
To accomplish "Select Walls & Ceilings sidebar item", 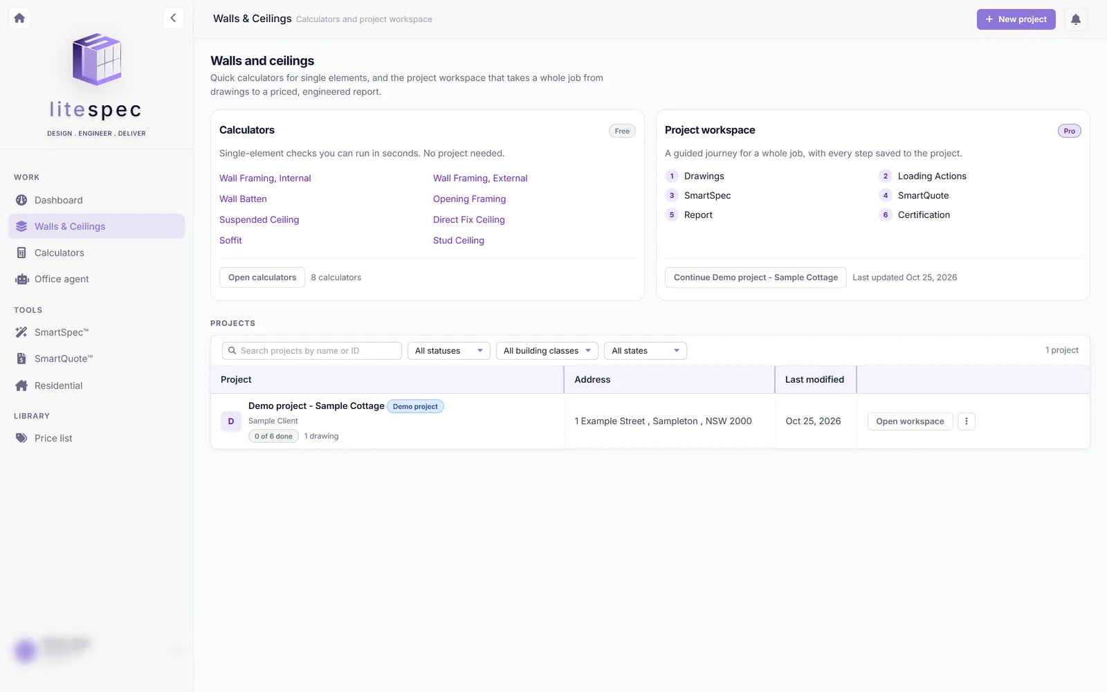I will click(x=96, y=226).
